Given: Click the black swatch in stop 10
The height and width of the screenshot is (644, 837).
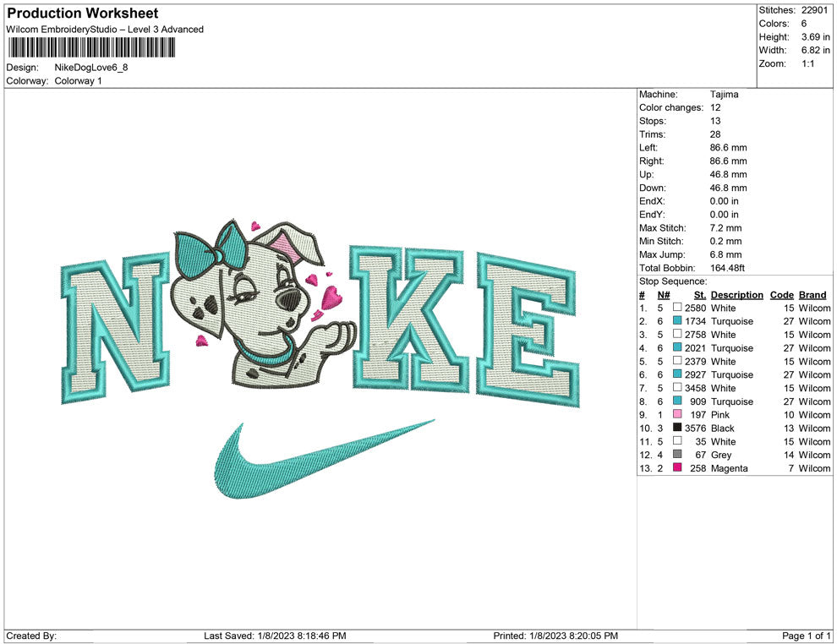Looking at the screenshot, I should tap(677, 427).
